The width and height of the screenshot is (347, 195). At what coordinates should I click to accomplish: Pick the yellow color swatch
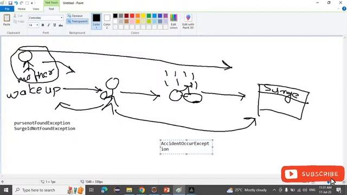tap(143, 16)
